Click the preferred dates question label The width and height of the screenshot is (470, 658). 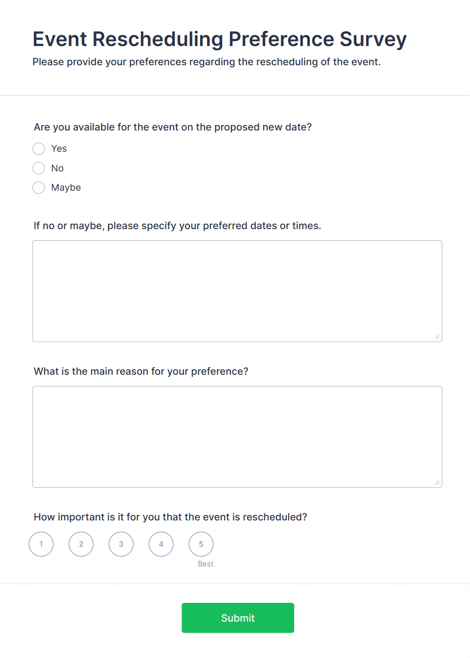coord(177,226)
